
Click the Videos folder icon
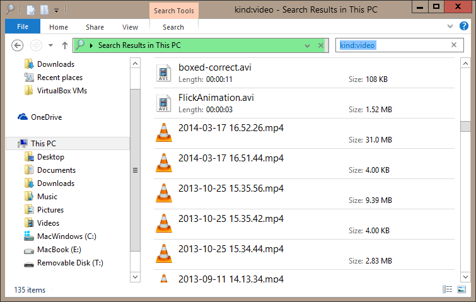(x=29, y=223)
